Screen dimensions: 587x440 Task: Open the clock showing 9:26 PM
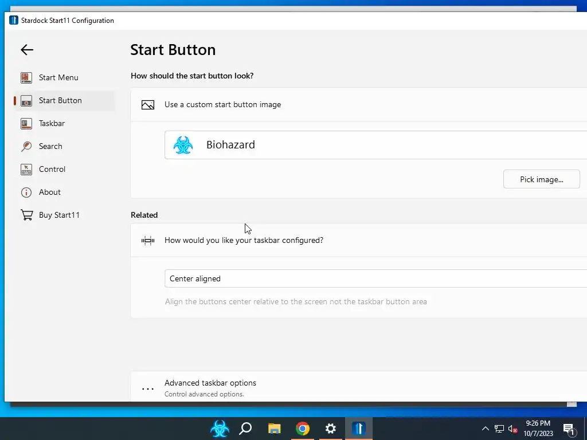click(538, 429)
